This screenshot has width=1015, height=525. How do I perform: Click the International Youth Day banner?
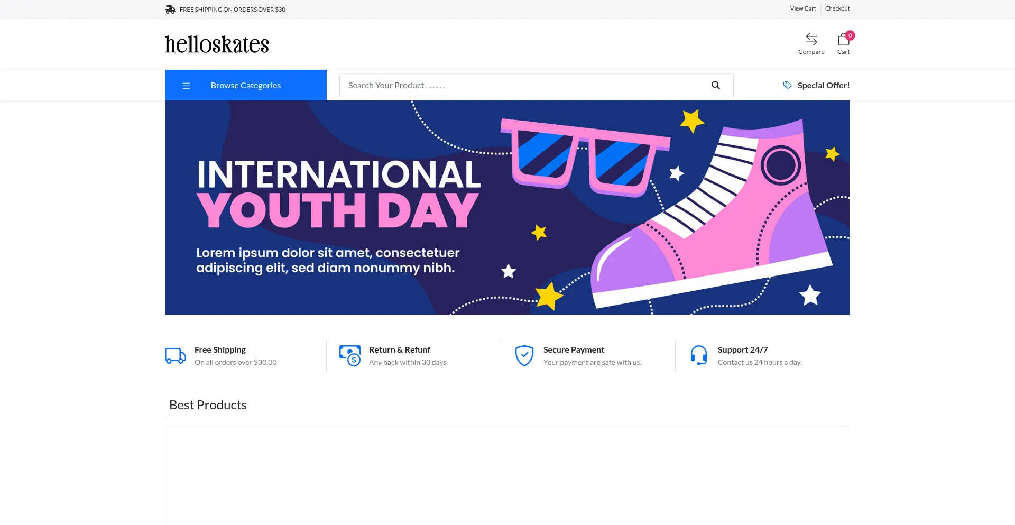[x=507, y=207]
